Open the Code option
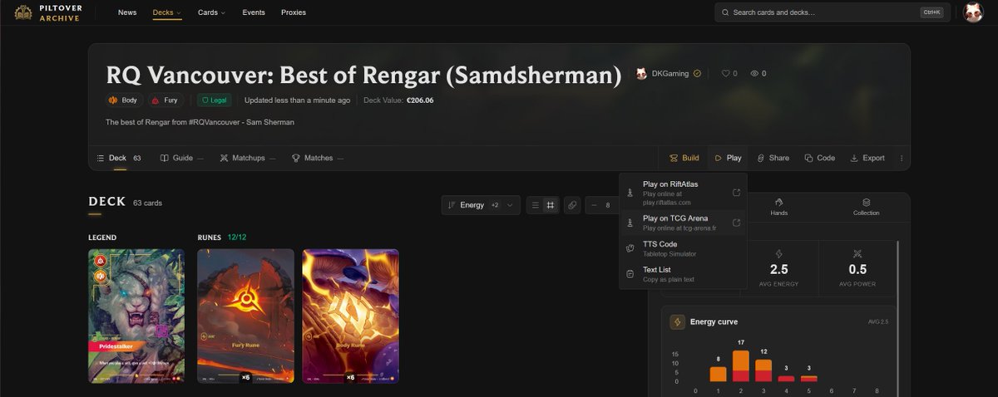 [819, 158]
